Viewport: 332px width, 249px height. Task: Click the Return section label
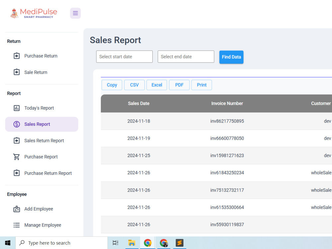pyautogui.click(x=14, y=41)
